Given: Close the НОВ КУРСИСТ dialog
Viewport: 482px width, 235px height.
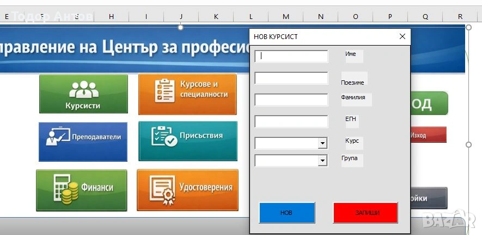Looking at the screenshot, I should (x=402, y=36).
